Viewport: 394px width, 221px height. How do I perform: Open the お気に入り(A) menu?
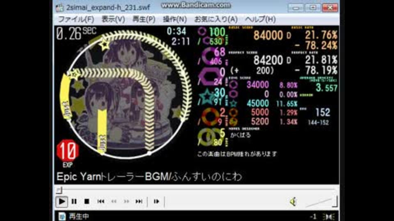(x=216, y=19)
